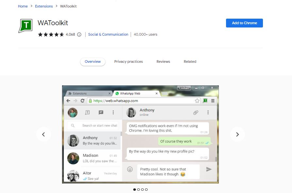Open the Social & Communication category link
Viewport: 292px width, 193px height.
tap(108, 34)
